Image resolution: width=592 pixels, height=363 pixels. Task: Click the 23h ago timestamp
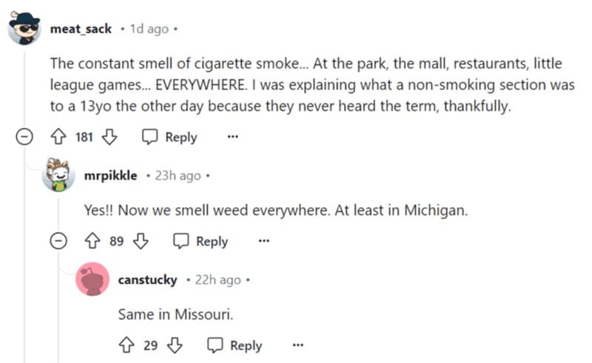pyautogui.click(x=178, y=176)
